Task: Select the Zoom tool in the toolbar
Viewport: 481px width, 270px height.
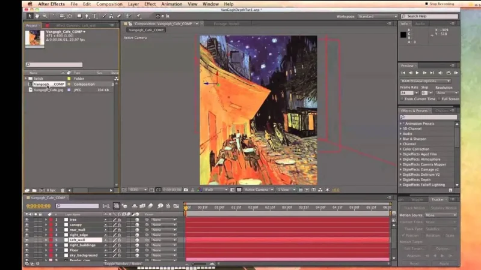Action: coord(44,16)
